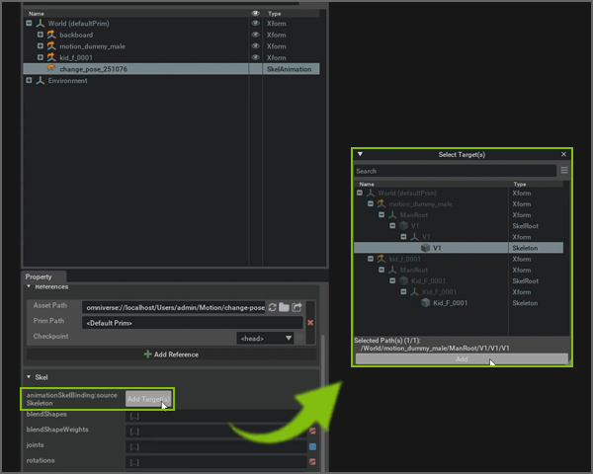The height and width of the screenshot is (474, 593).
Task: Open the Checkpoint <head> dropdown
Action: (266, 338)
